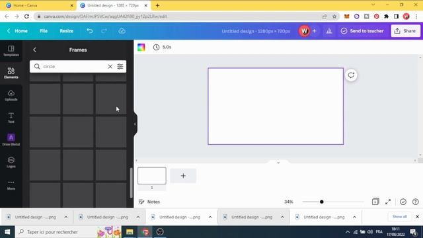
Task: Open the Resize menu
Action: tap(66, 31)
